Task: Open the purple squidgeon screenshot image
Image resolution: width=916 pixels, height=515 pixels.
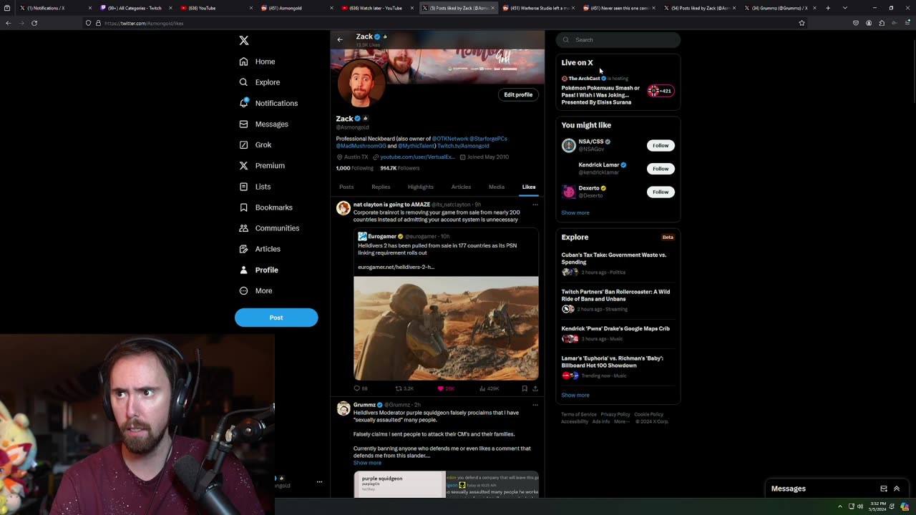Action: pyautogui.click(x=399, y=484)
